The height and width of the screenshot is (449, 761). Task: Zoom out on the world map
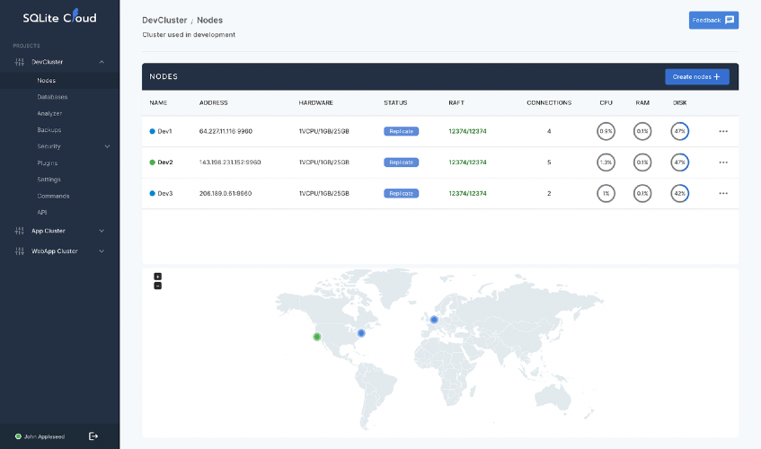point(158,286)
